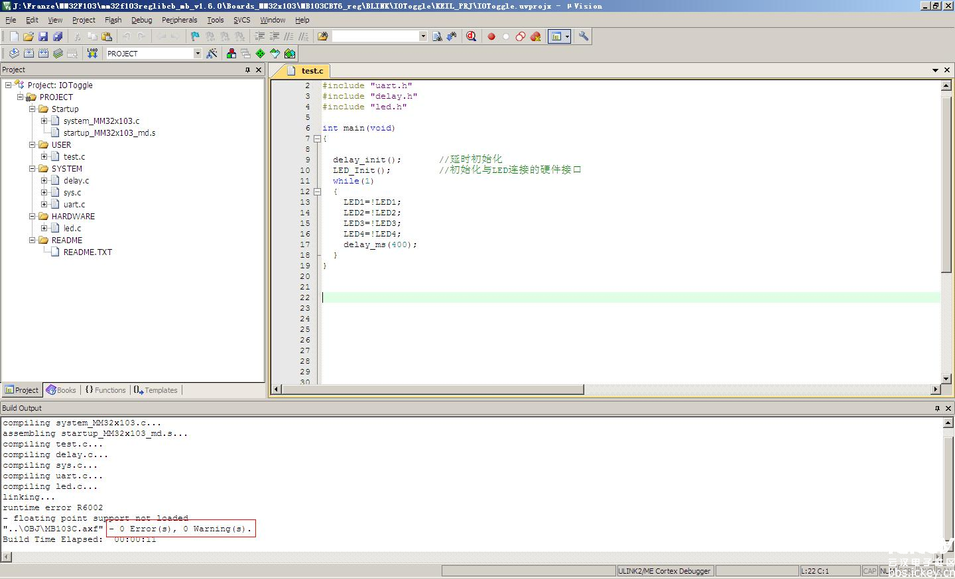Open incremental find icon beside search box
Image resolution: width=955 pixels, height=579 pixels.
452,36
